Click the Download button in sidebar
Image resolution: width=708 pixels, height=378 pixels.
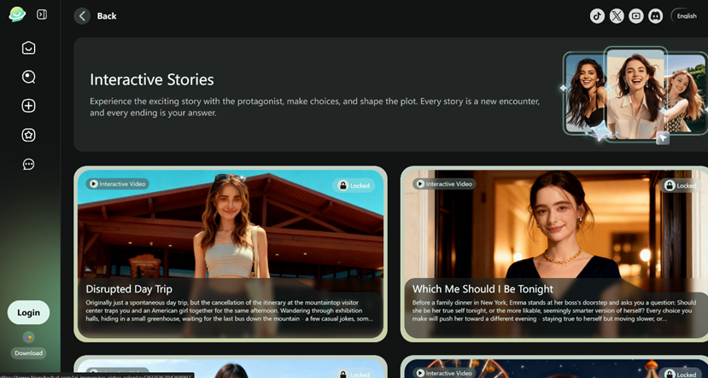click(x=28, y=352)
